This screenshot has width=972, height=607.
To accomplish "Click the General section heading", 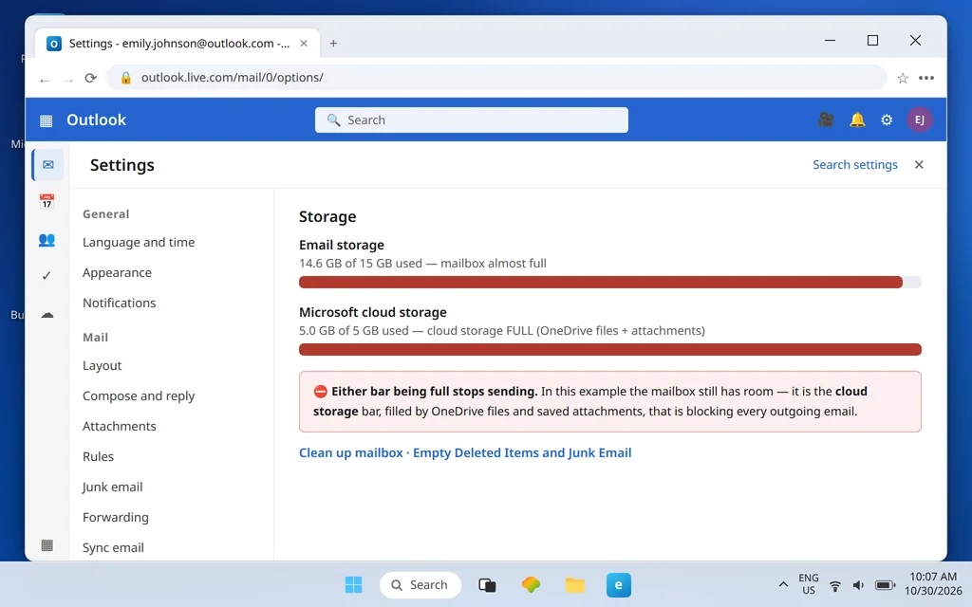I will pyautogui.click(x=106, y=213).
